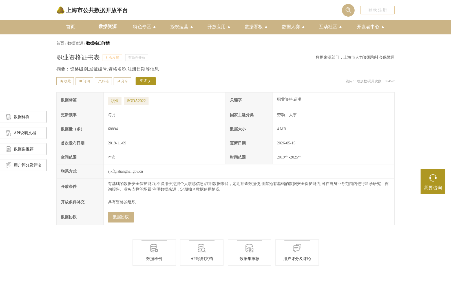Open the 开发者中心 nav label

(368, 27)
